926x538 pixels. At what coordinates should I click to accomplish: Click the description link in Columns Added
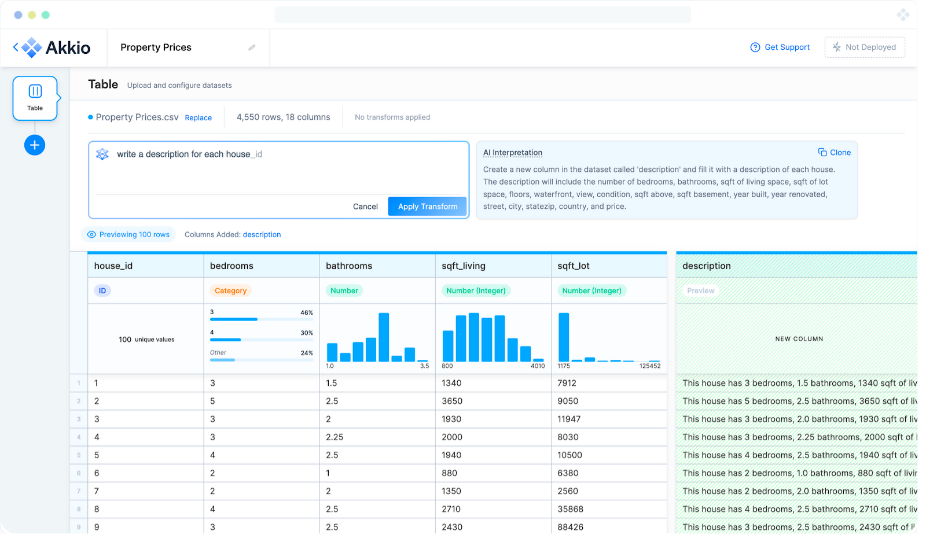click(x=262, y=234)
